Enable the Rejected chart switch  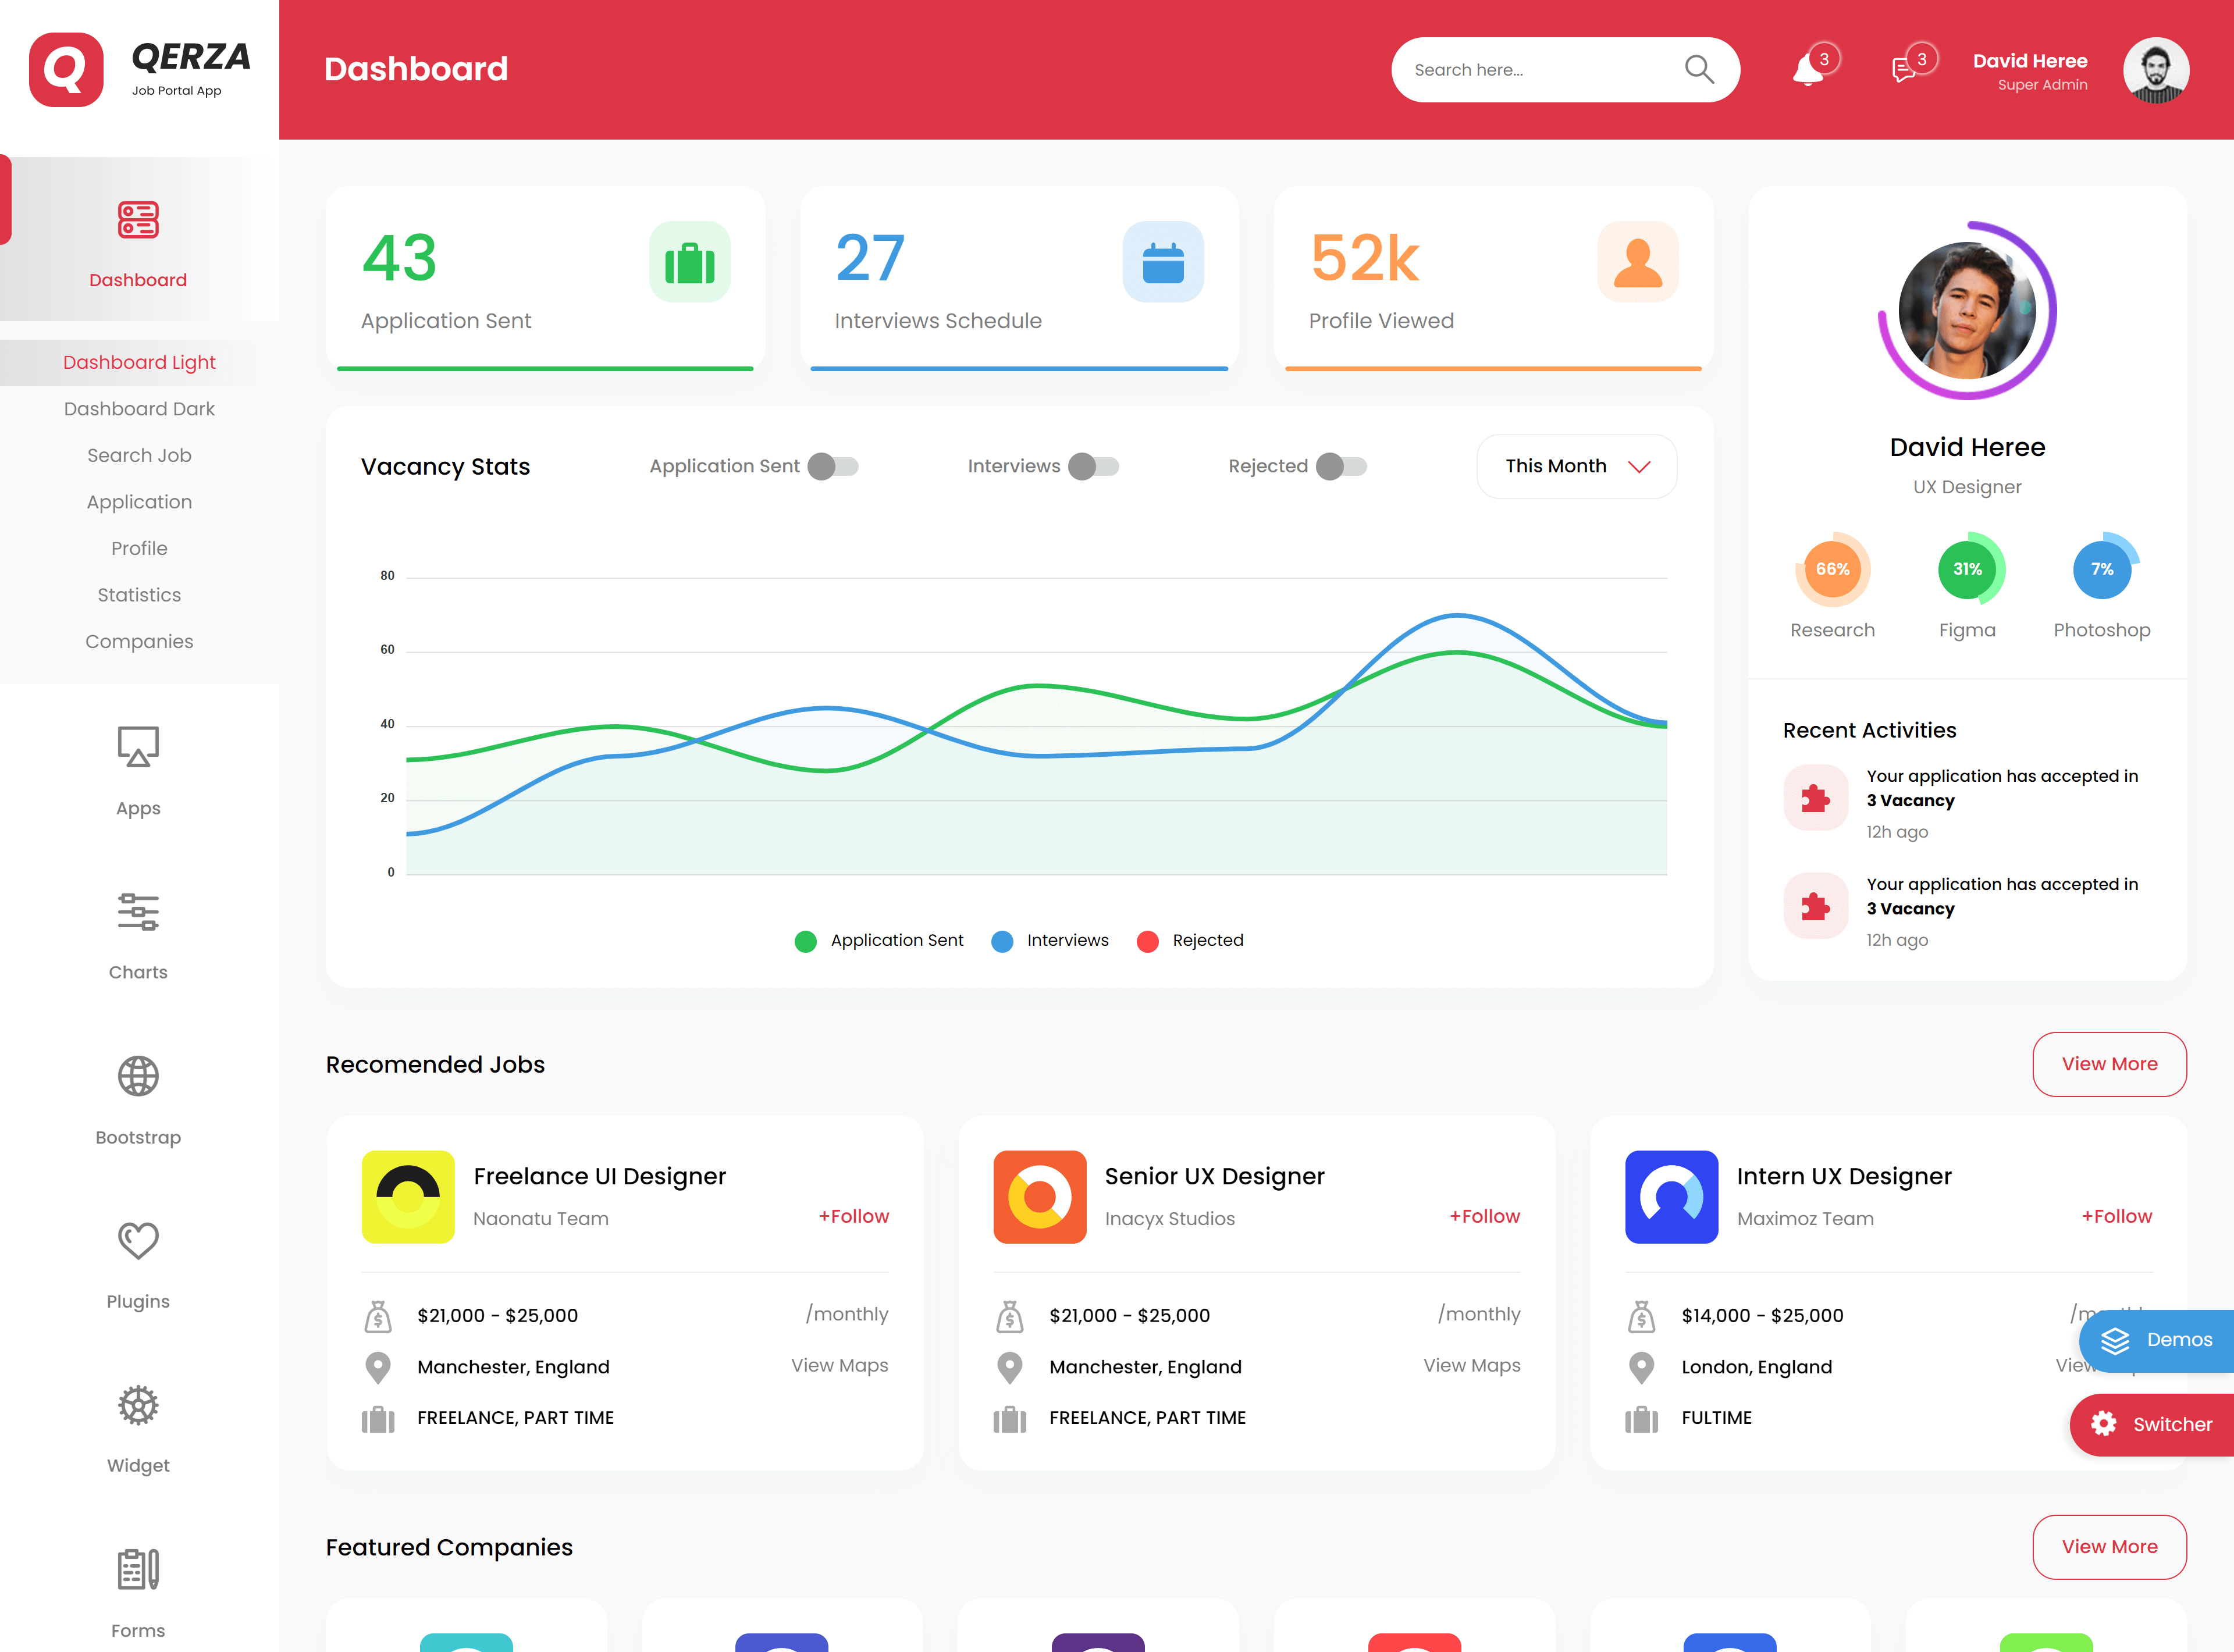tap(1341, 466)
